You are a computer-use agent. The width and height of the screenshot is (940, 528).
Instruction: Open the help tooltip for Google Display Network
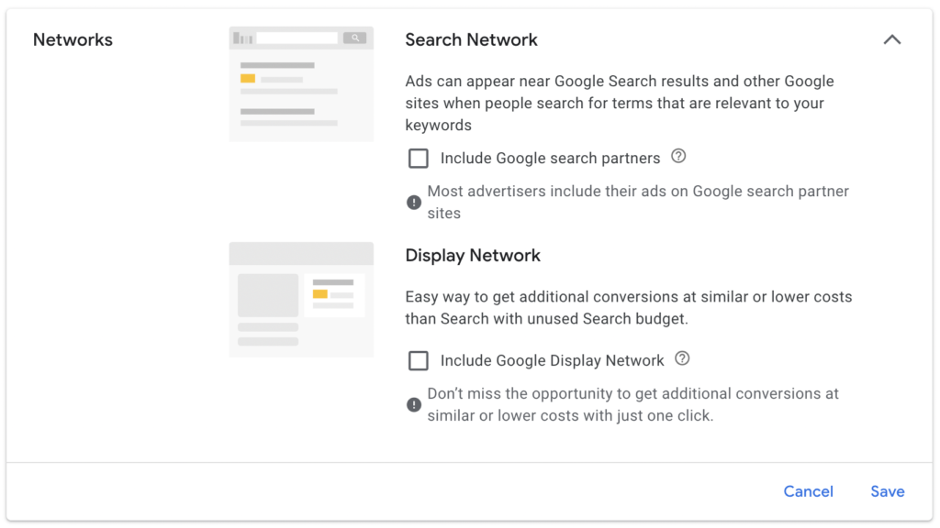(x=682, y=360)
